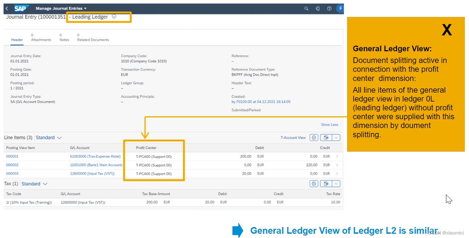
Task: Switch to the Attachments tab
Action: point(41,37)
